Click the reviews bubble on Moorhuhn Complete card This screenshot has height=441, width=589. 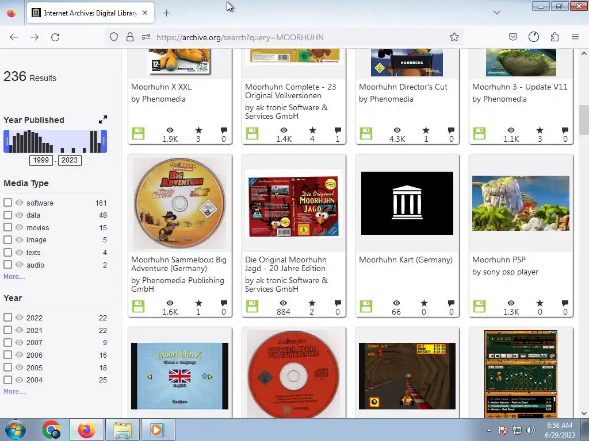(x=338, y=130)
